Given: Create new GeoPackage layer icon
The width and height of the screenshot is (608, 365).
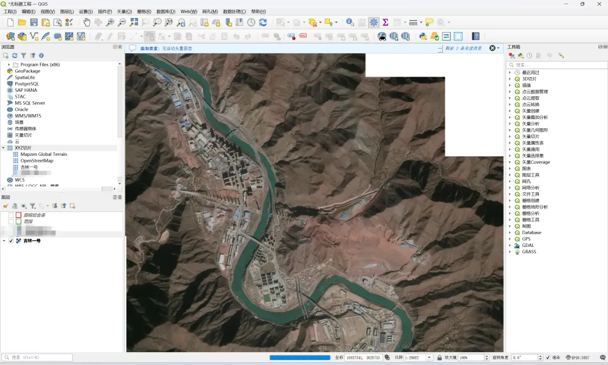Looking at the screenshot, I should (22, 37).
